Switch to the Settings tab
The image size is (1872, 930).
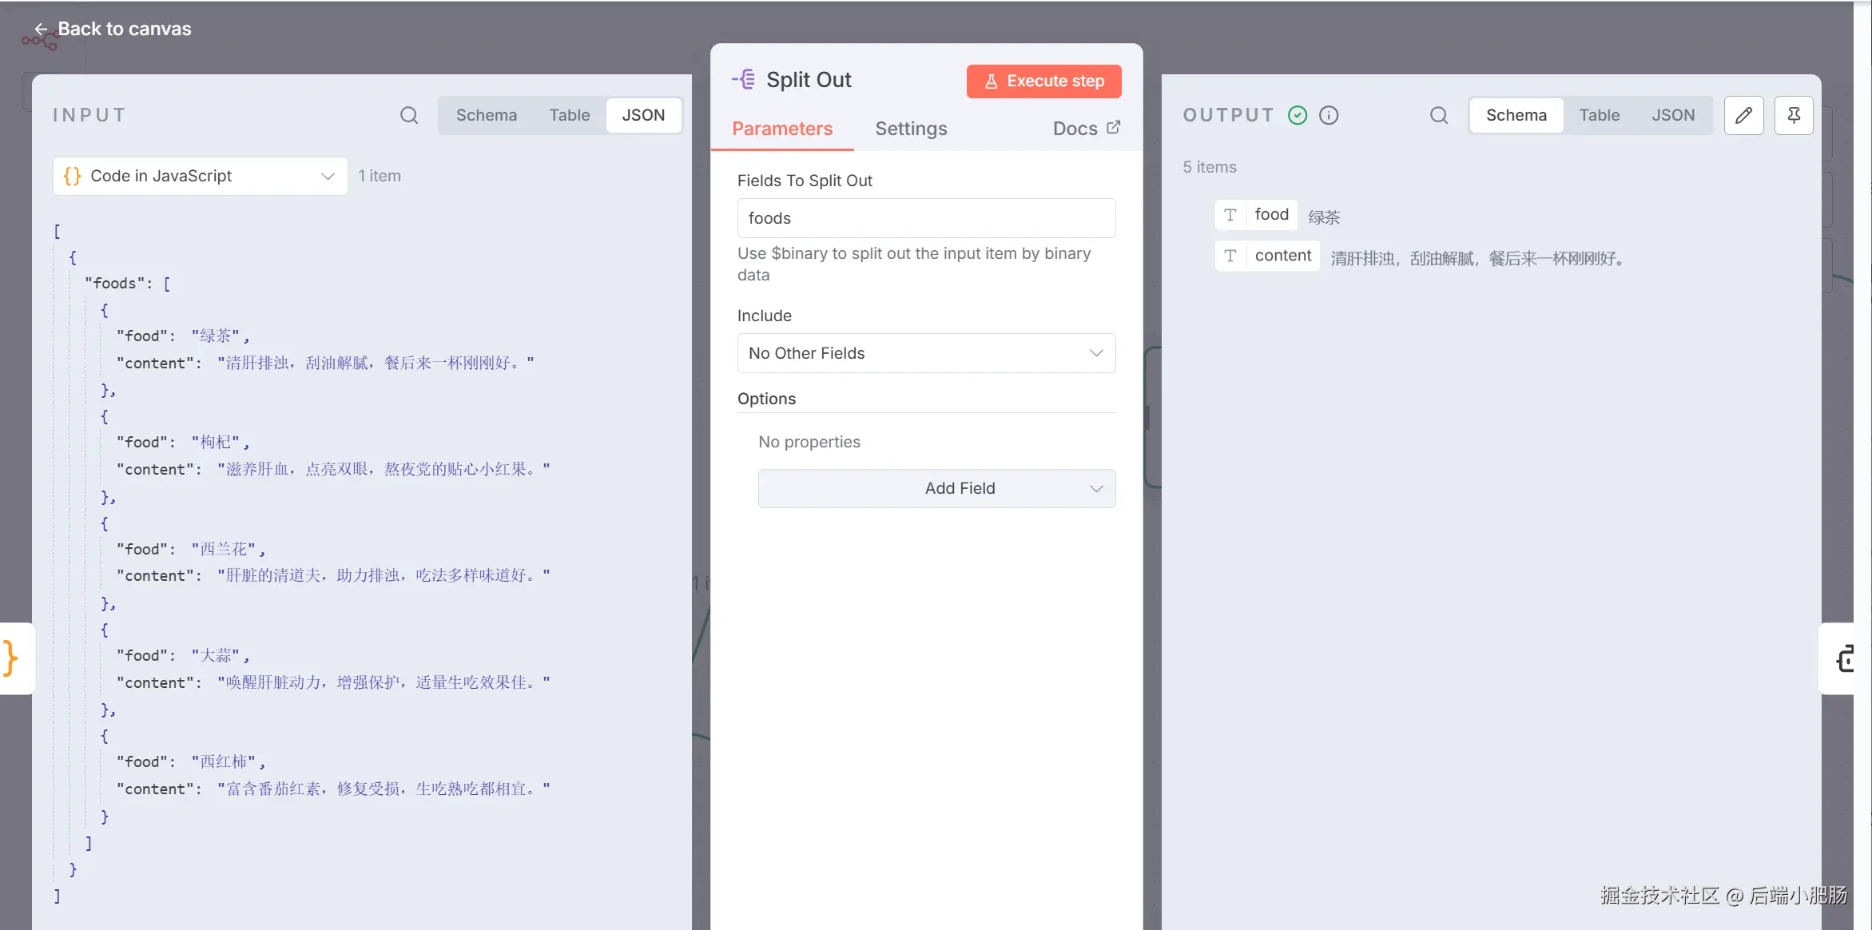pyautogui.click(x=911, y=129)
